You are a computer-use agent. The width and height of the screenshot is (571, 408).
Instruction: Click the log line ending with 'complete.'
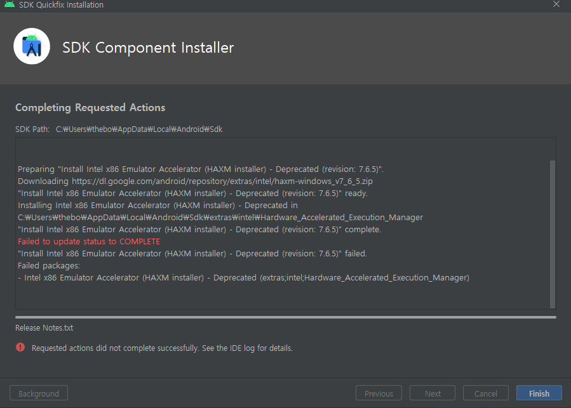point(199,230)
